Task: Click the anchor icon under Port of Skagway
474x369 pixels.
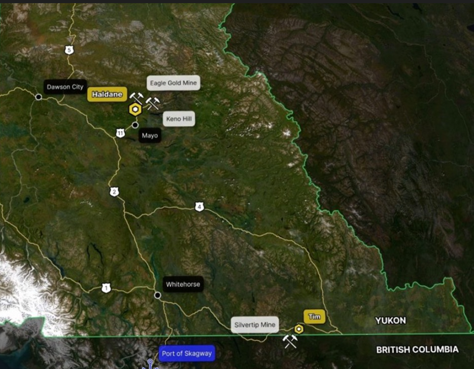Action: point(150,364)
